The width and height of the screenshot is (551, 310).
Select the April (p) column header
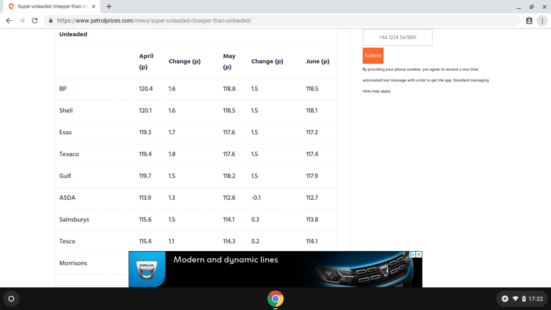[x=146, y=62]
